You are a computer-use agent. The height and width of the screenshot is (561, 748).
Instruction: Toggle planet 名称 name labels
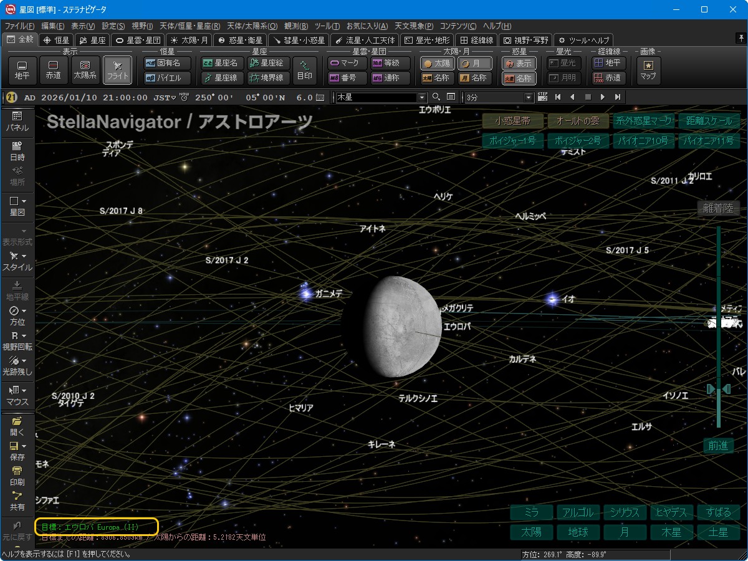pyautogui.click(x=519, y=78)
